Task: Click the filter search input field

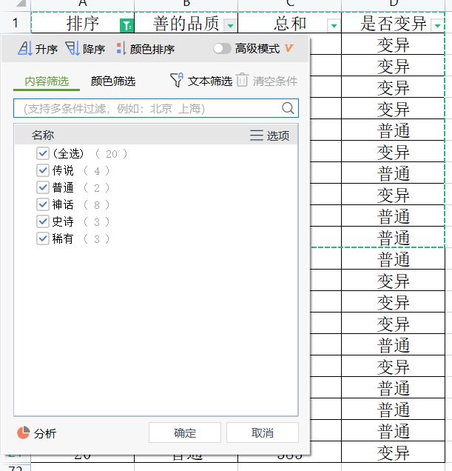Action: pos(156,108)
